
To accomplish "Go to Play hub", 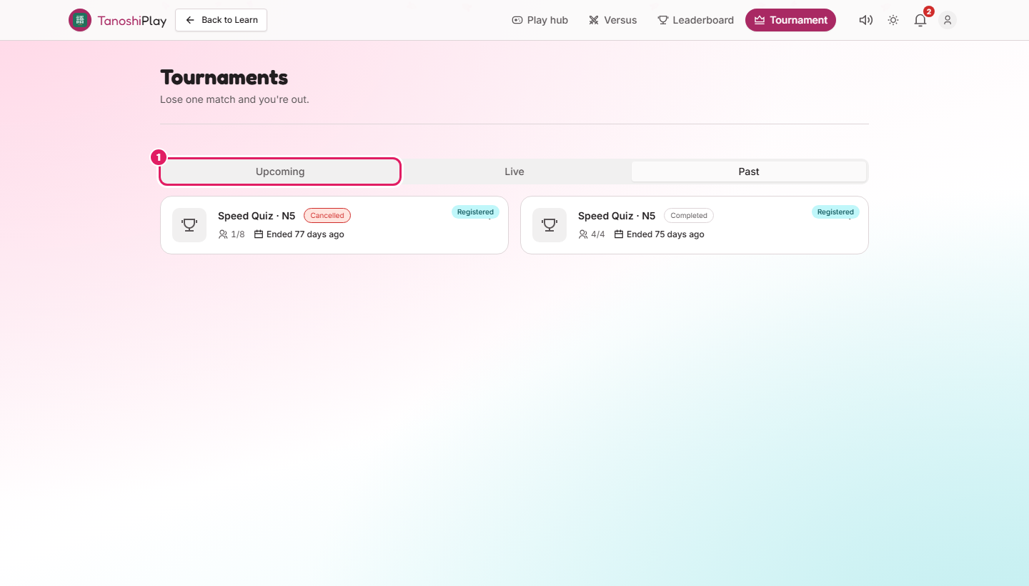I will tap(540, 20).
